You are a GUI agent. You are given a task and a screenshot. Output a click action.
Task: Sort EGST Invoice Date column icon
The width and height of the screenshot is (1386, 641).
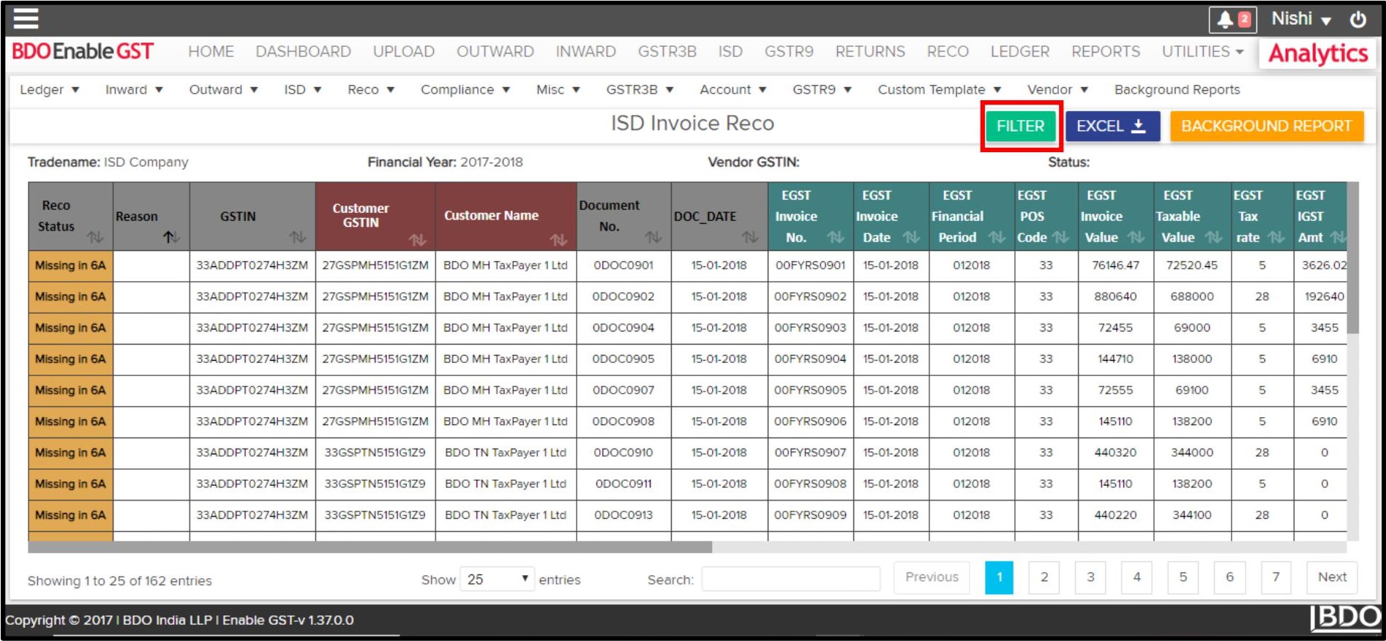coord(911,237)
